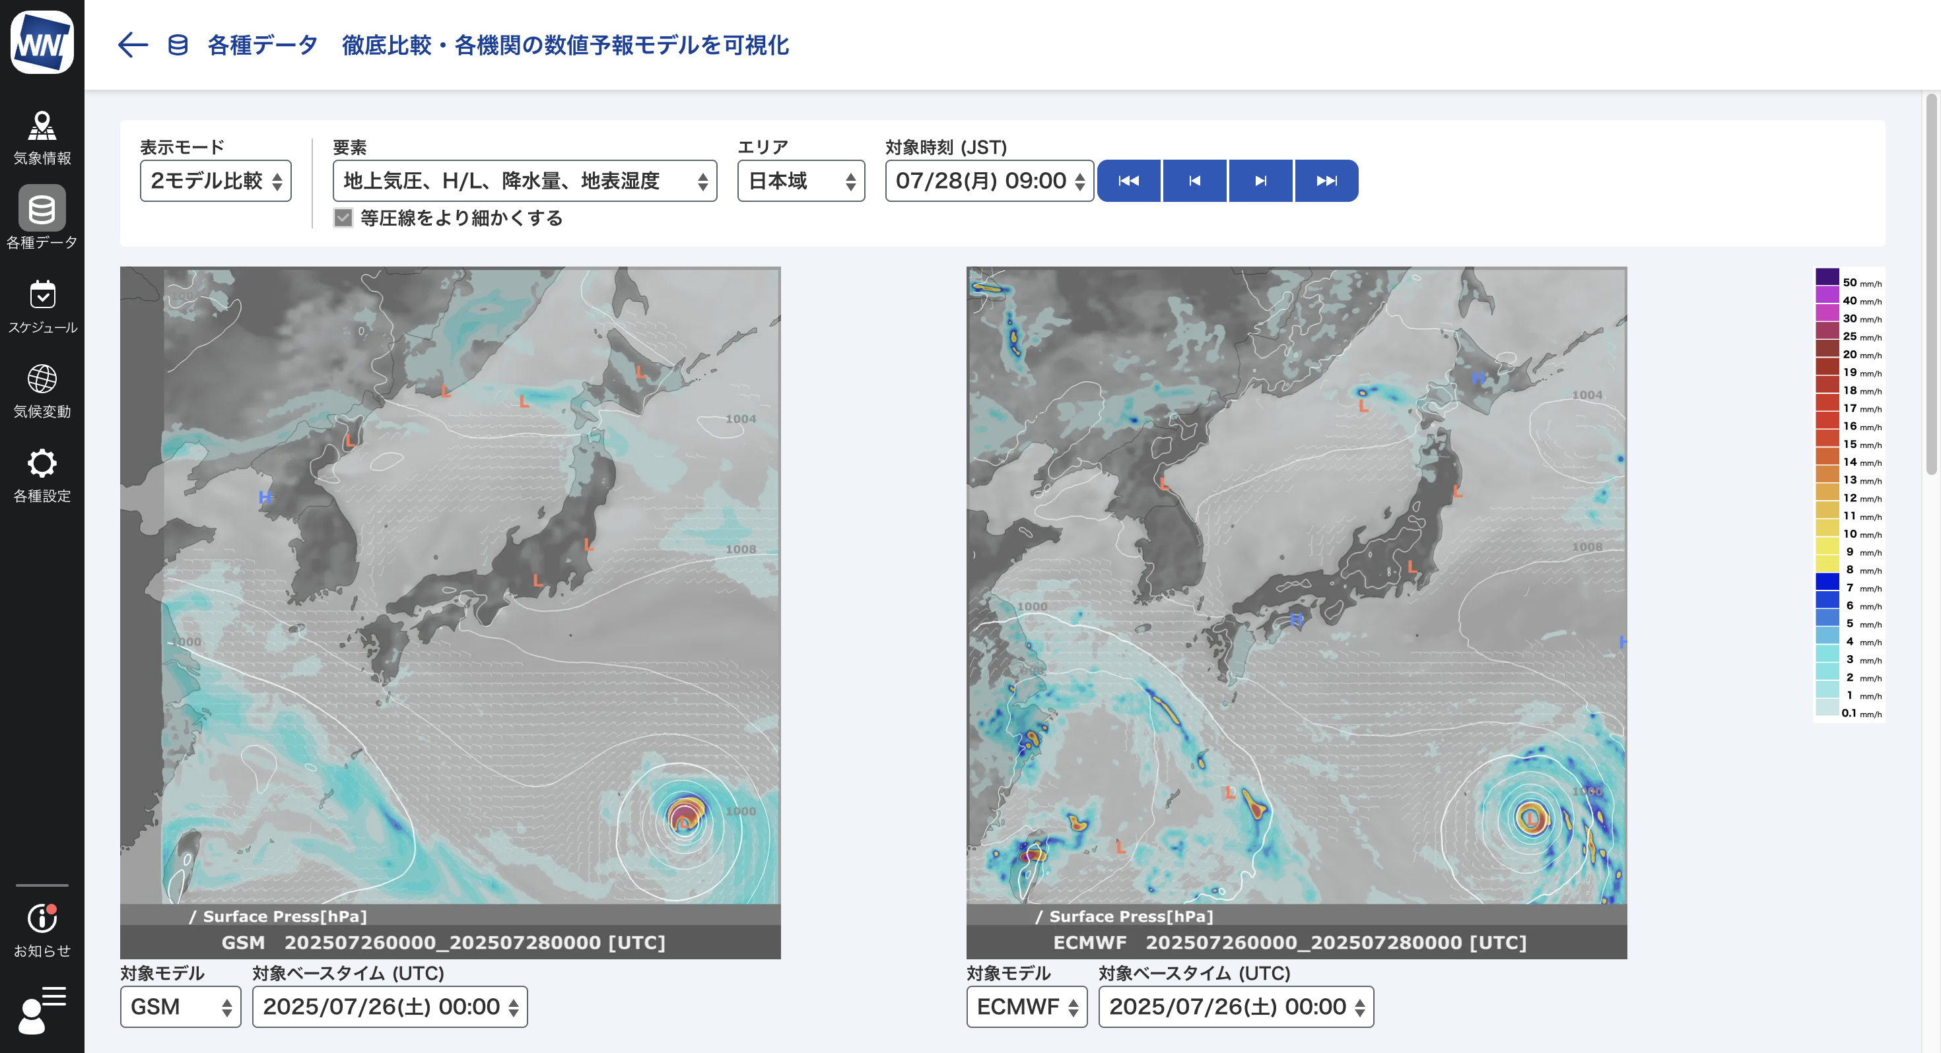Click the 50 mm/h purple legend swatch
The image size is (1941, 1053).
click(1827, 276)
